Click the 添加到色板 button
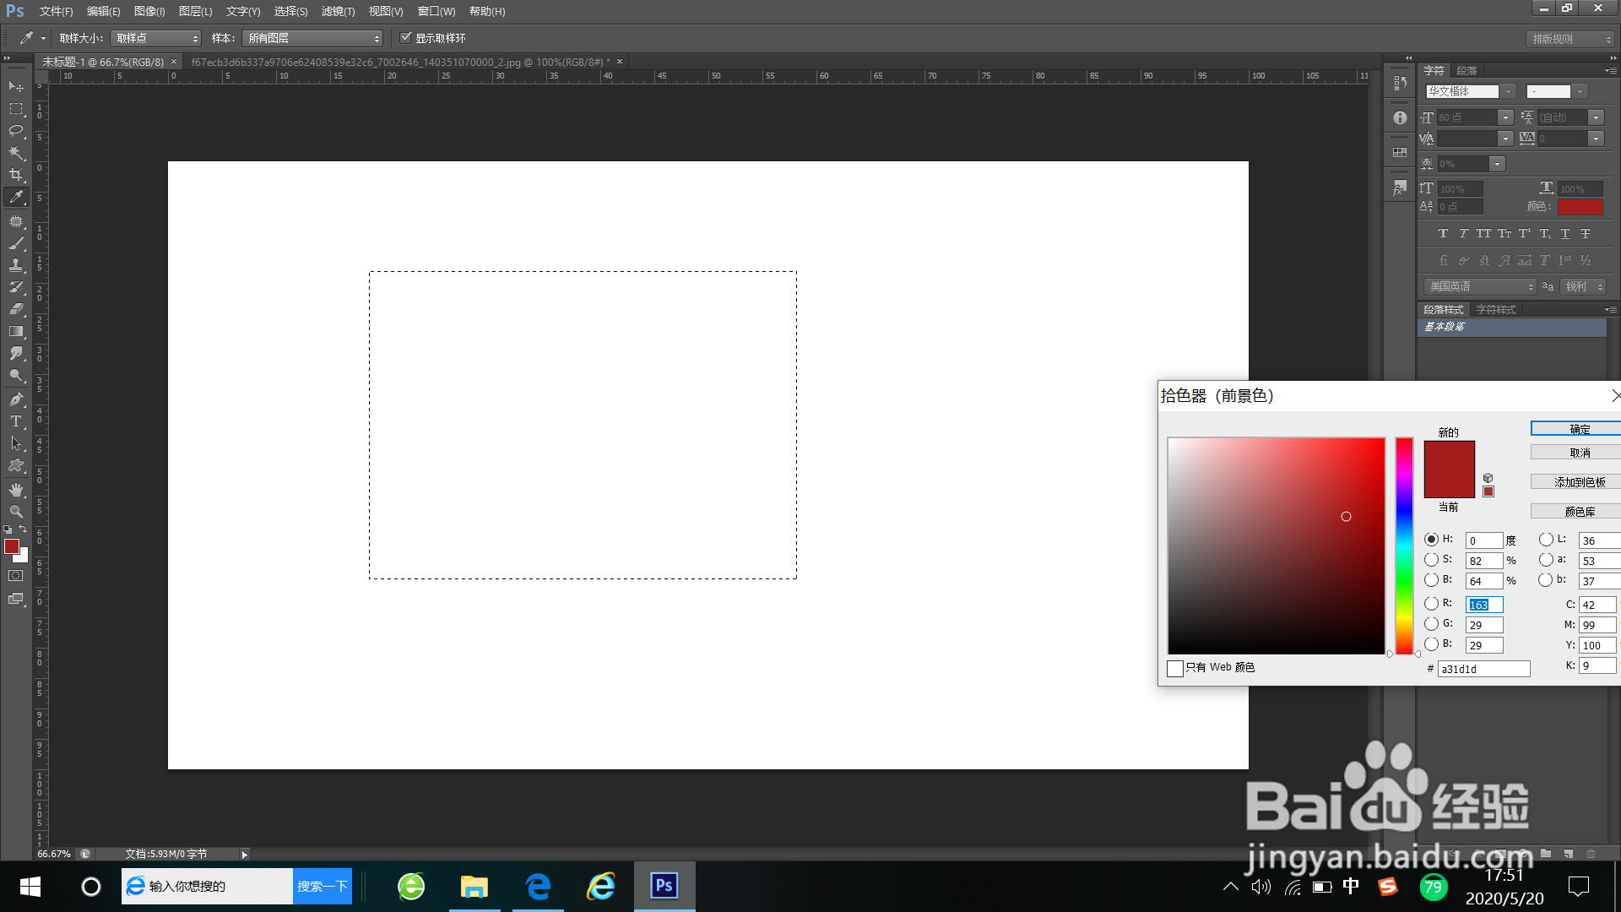This screenshot has width=1621, height=912. tap(1579, 482)
